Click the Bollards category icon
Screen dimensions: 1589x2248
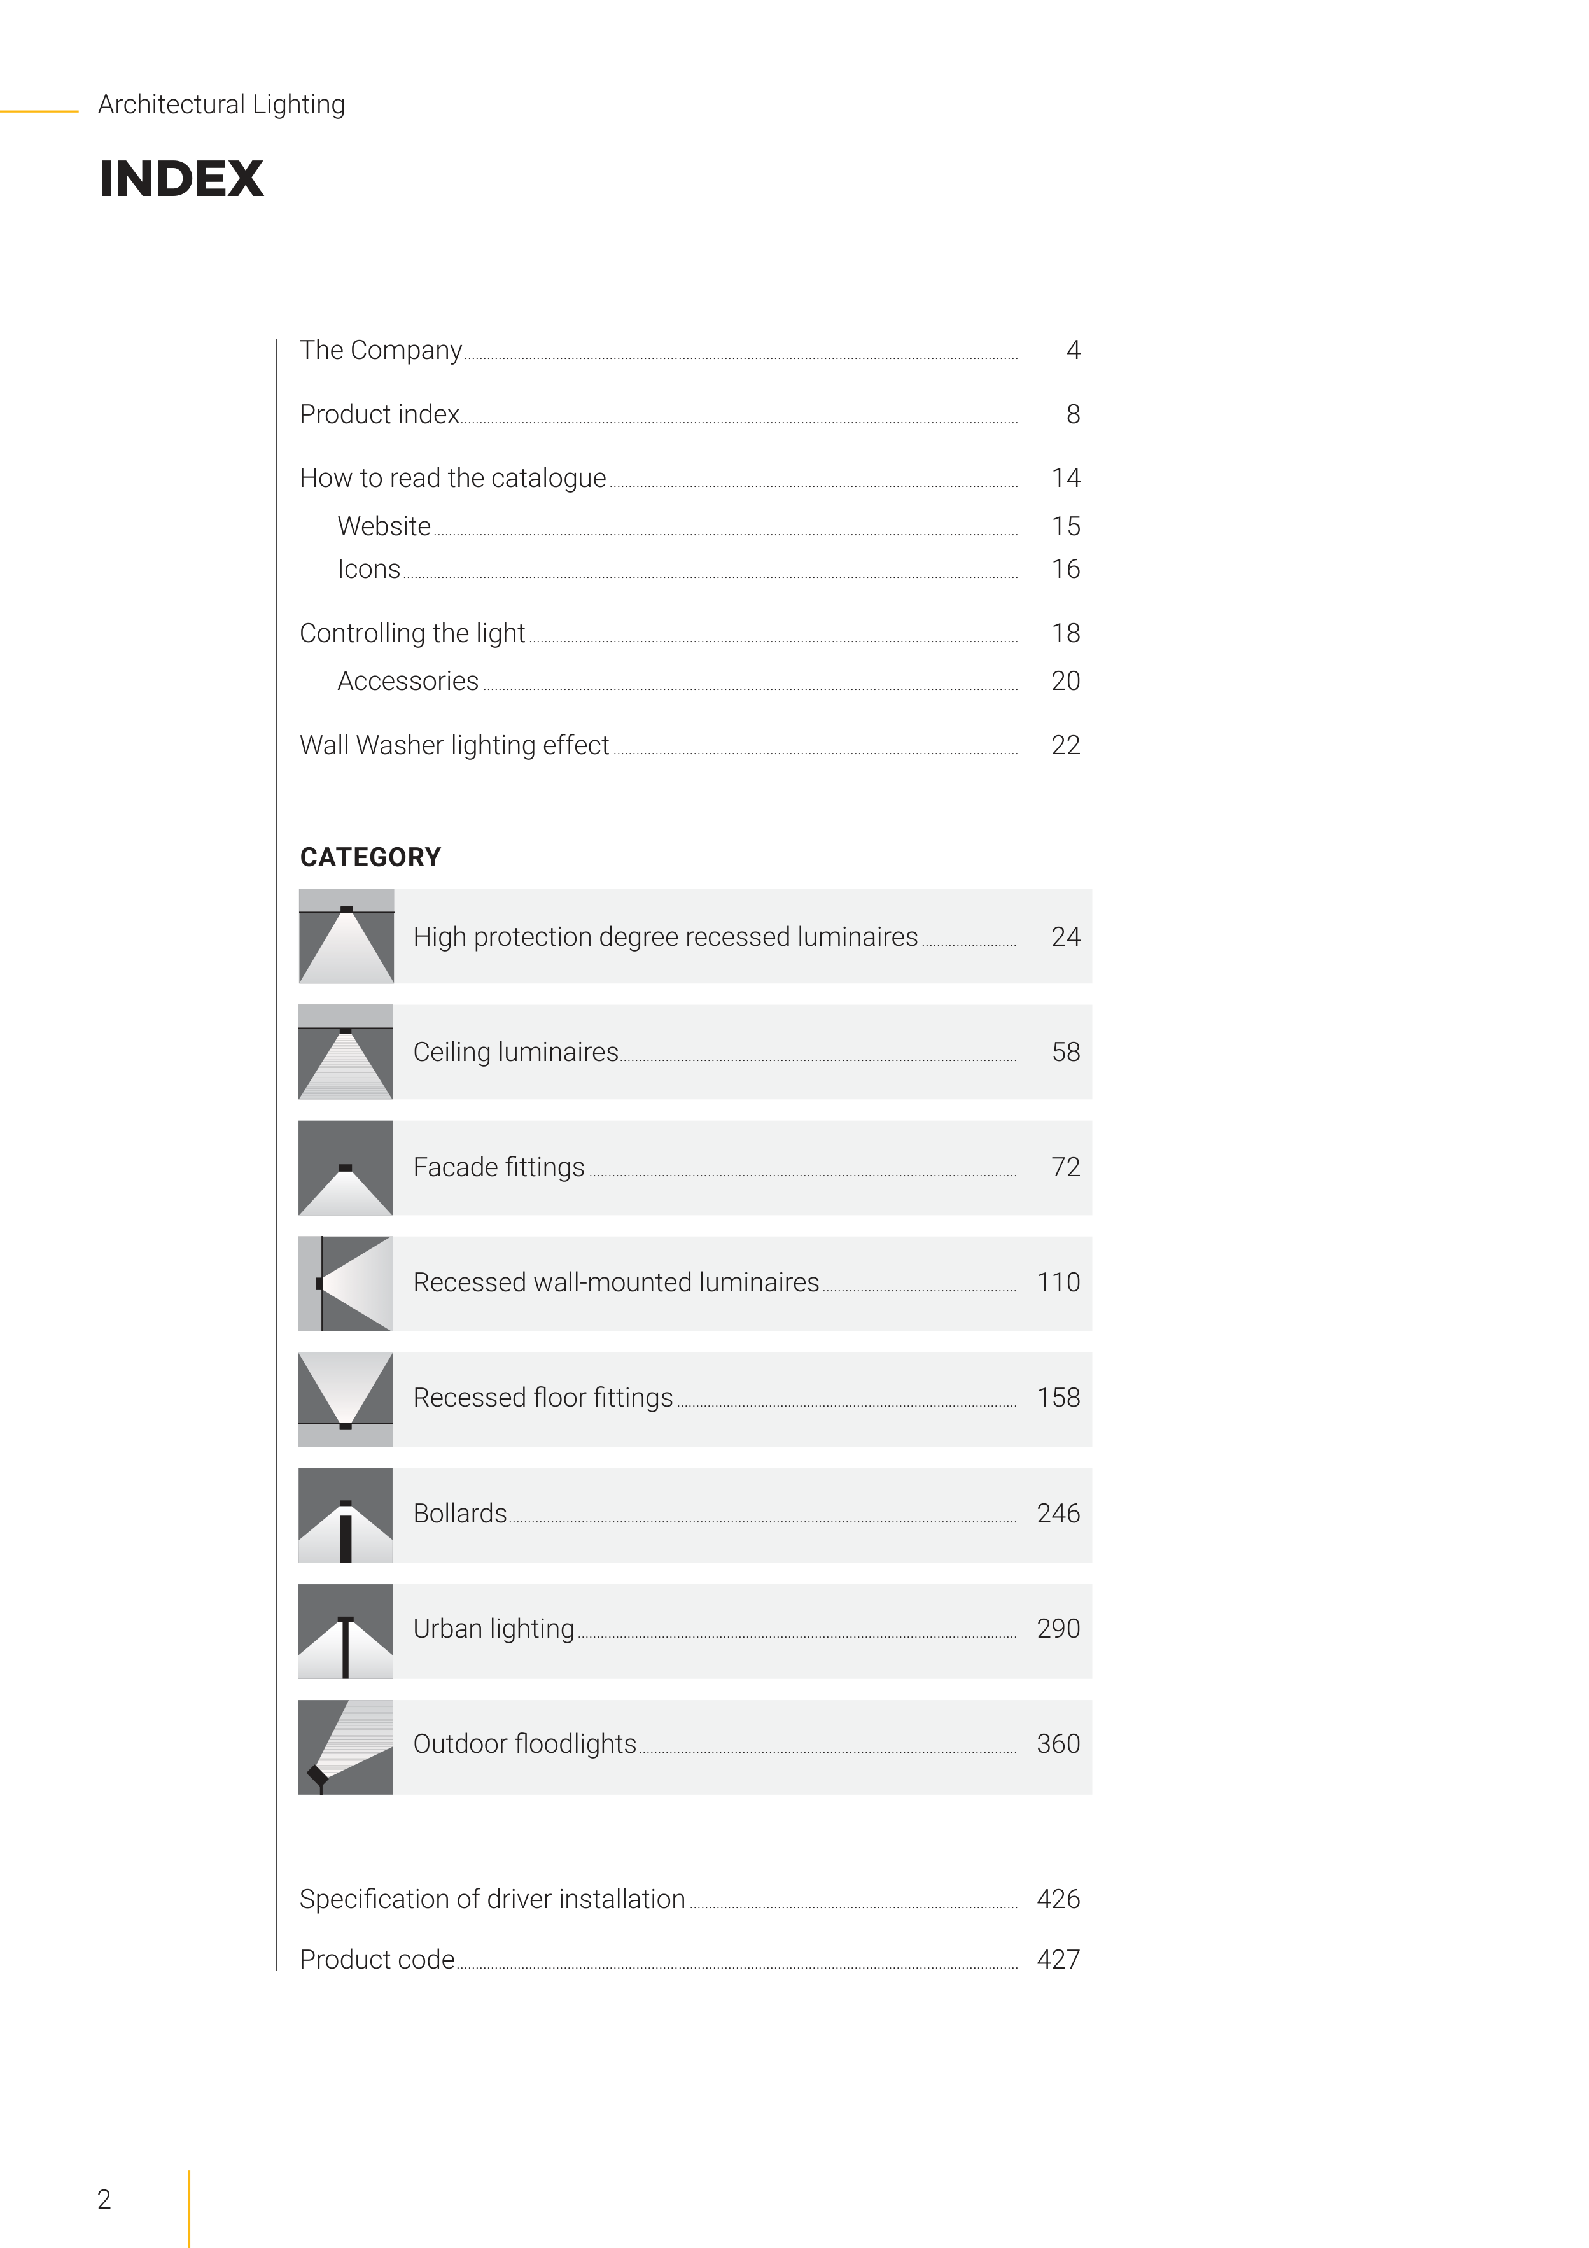coord(346,1514)
